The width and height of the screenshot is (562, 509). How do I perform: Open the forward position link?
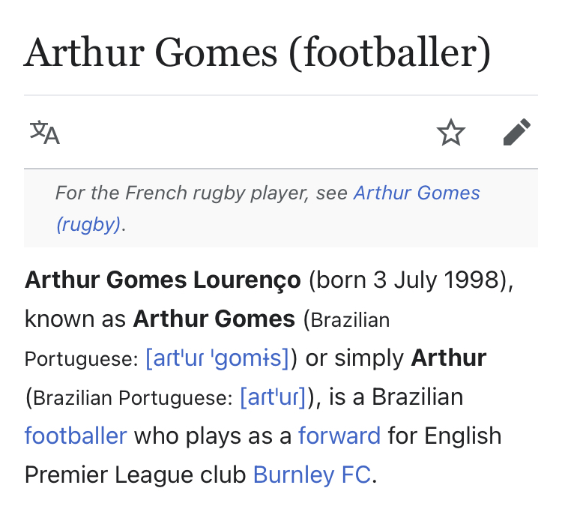click(x=339, y=436)
